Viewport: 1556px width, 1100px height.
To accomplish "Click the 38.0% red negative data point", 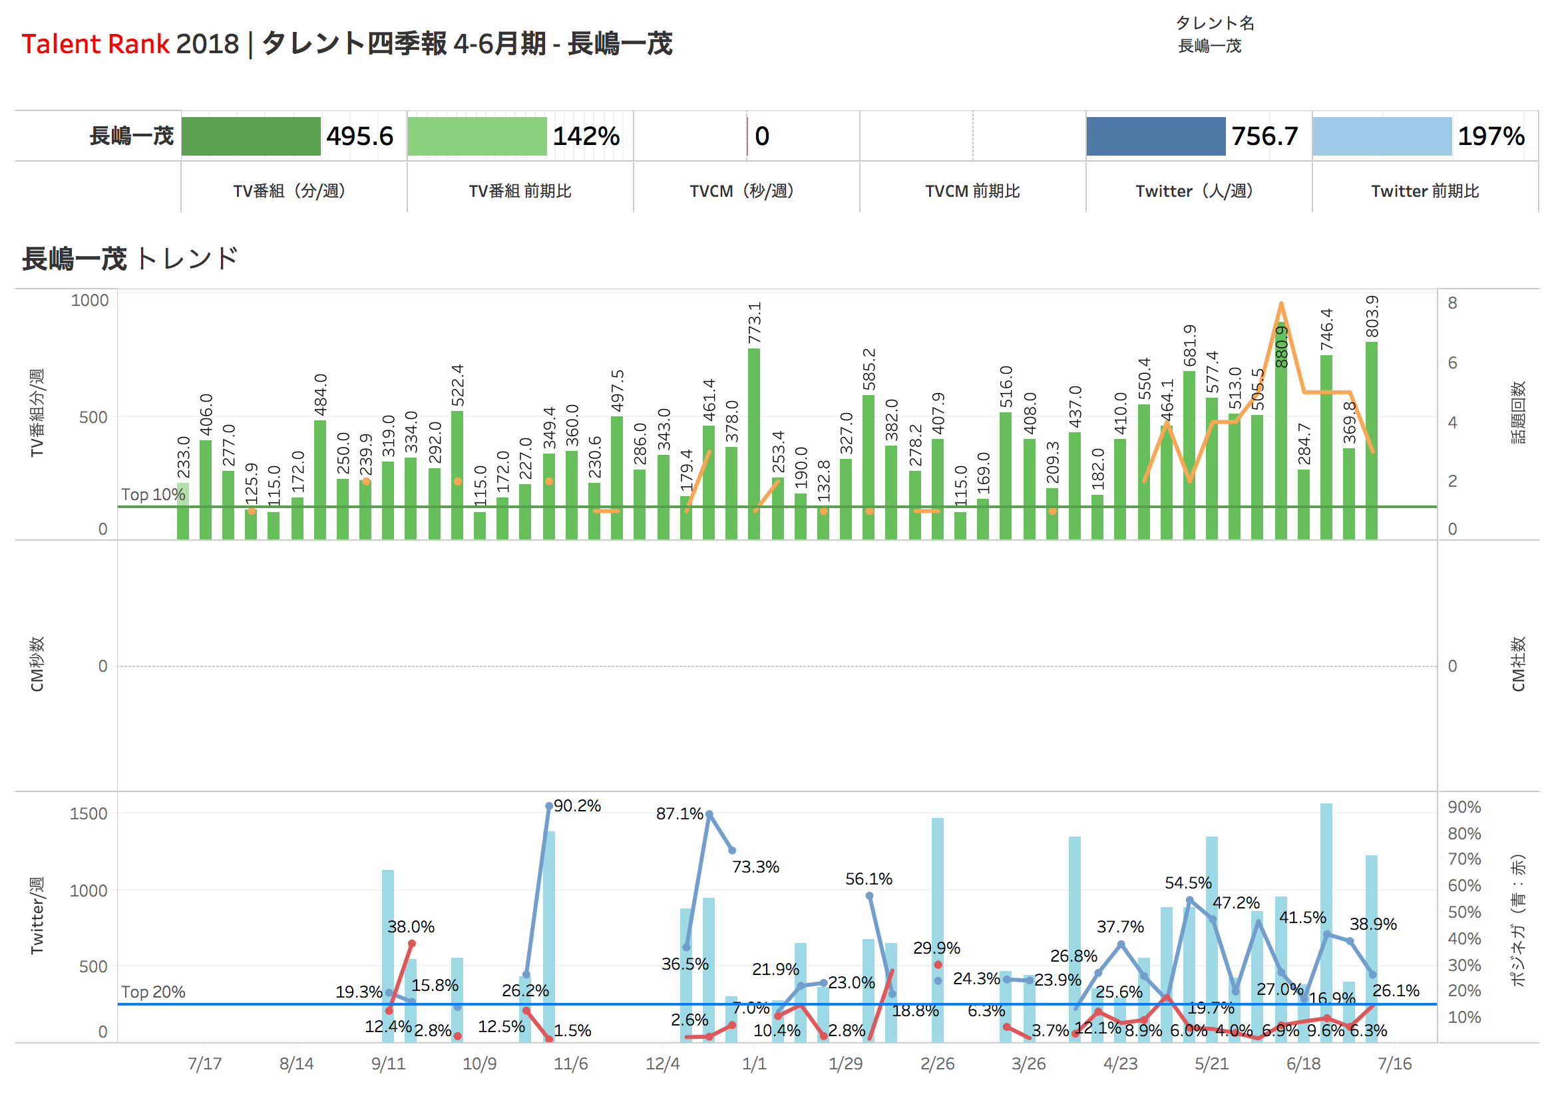I will click(x=411, y=943).
